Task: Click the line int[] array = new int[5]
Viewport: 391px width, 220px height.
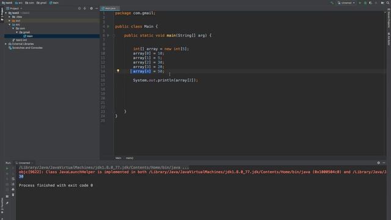Action: pos(161,49)
